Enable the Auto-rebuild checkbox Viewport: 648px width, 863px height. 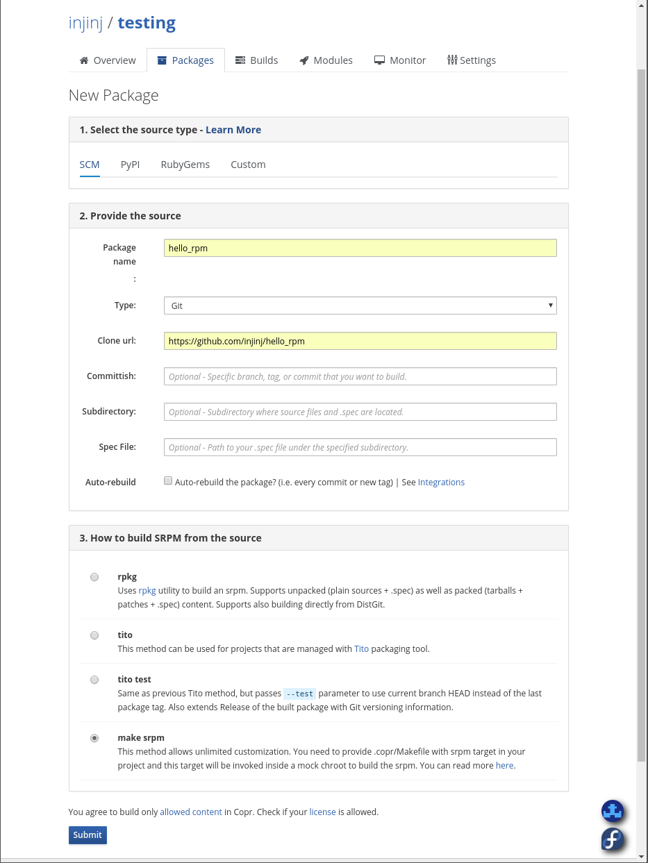(168, 481)
